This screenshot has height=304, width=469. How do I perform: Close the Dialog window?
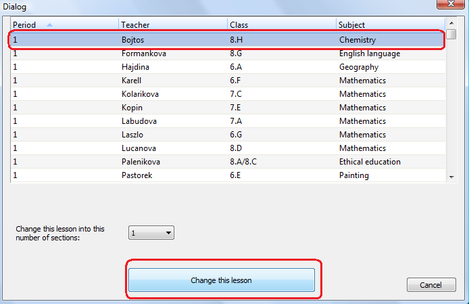click(451, 4)
